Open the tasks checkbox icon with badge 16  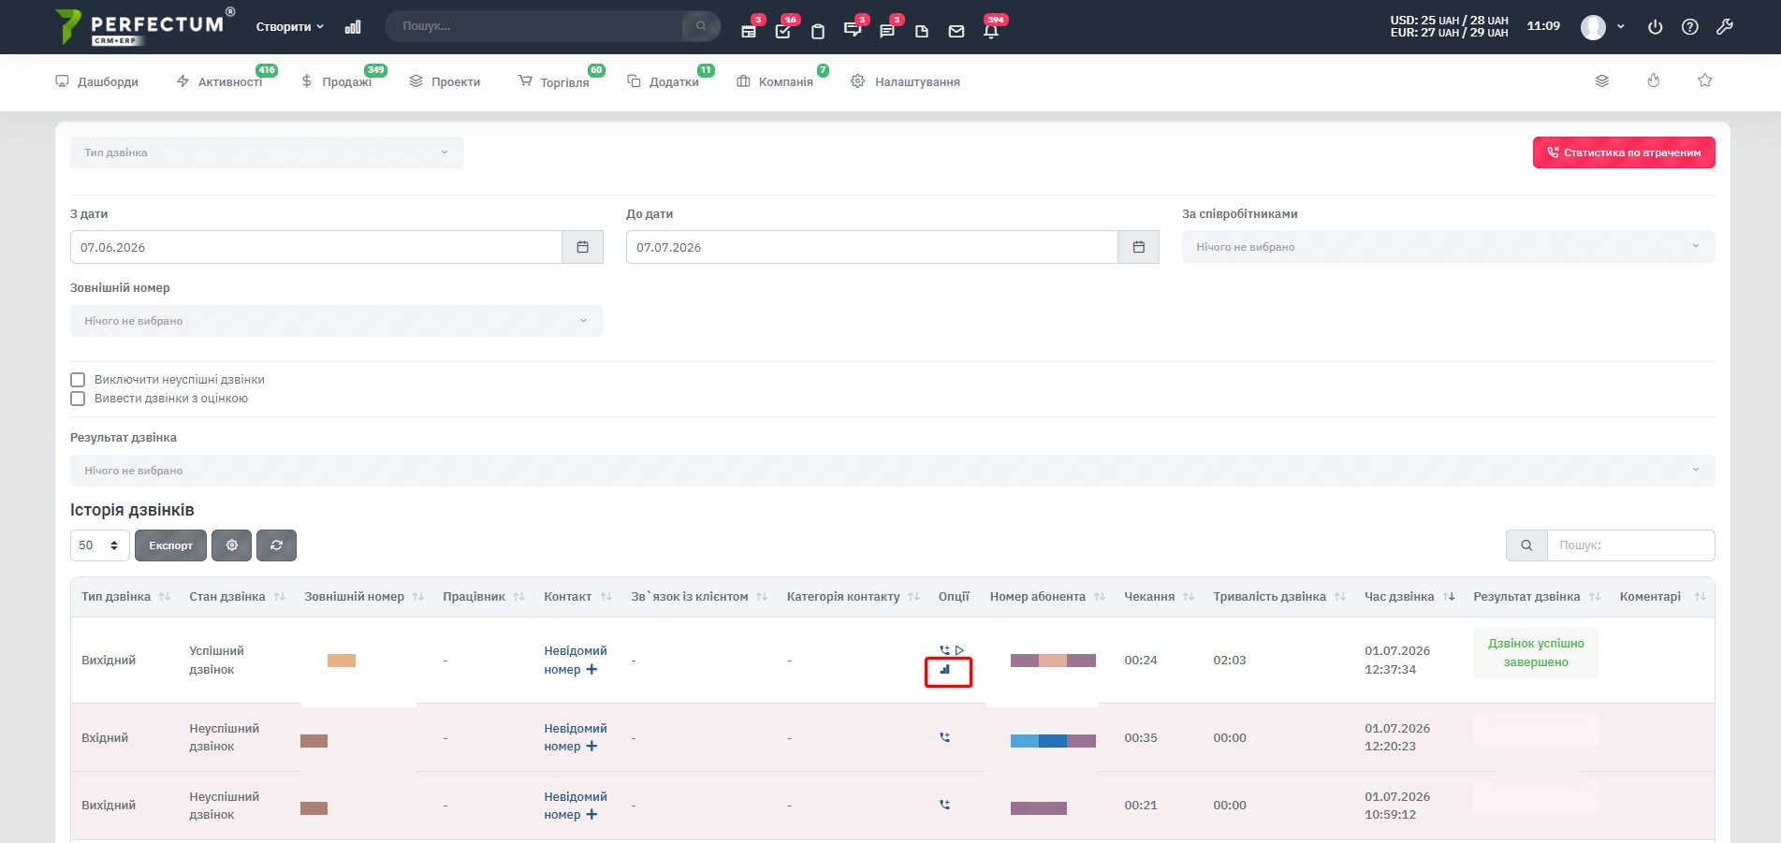click(783, 31)
